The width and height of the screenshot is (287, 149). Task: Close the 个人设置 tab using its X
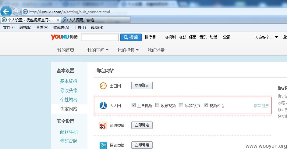(x=58, y=20)
